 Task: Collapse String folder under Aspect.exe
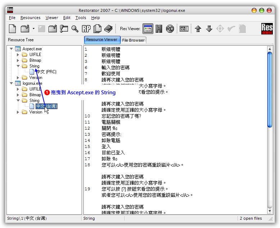pyautogui.click(x=18, y=66)
